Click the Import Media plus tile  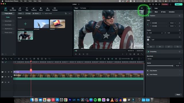click(25, 24)
